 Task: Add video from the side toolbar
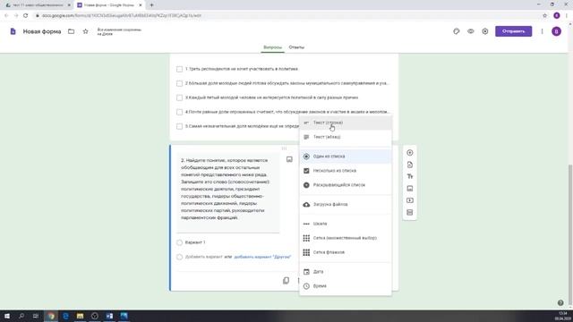410,200
